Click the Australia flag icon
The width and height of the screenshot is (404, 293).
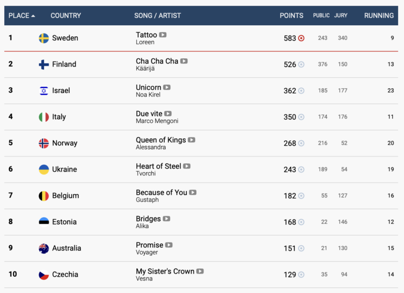[44, 248]
